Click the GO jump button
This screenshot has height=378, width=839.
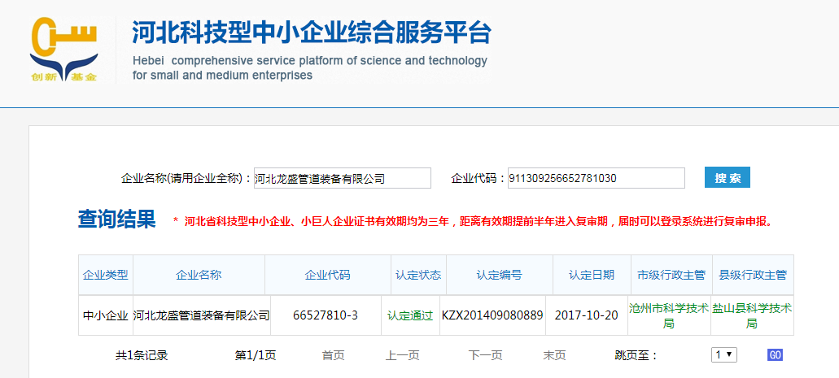(x=775, y=355)
